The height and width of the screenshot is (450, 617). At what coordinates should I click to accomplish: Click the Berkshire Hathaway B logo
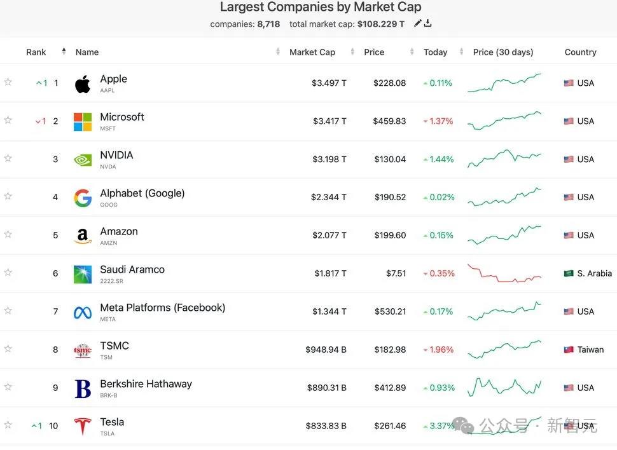point(83,388)
